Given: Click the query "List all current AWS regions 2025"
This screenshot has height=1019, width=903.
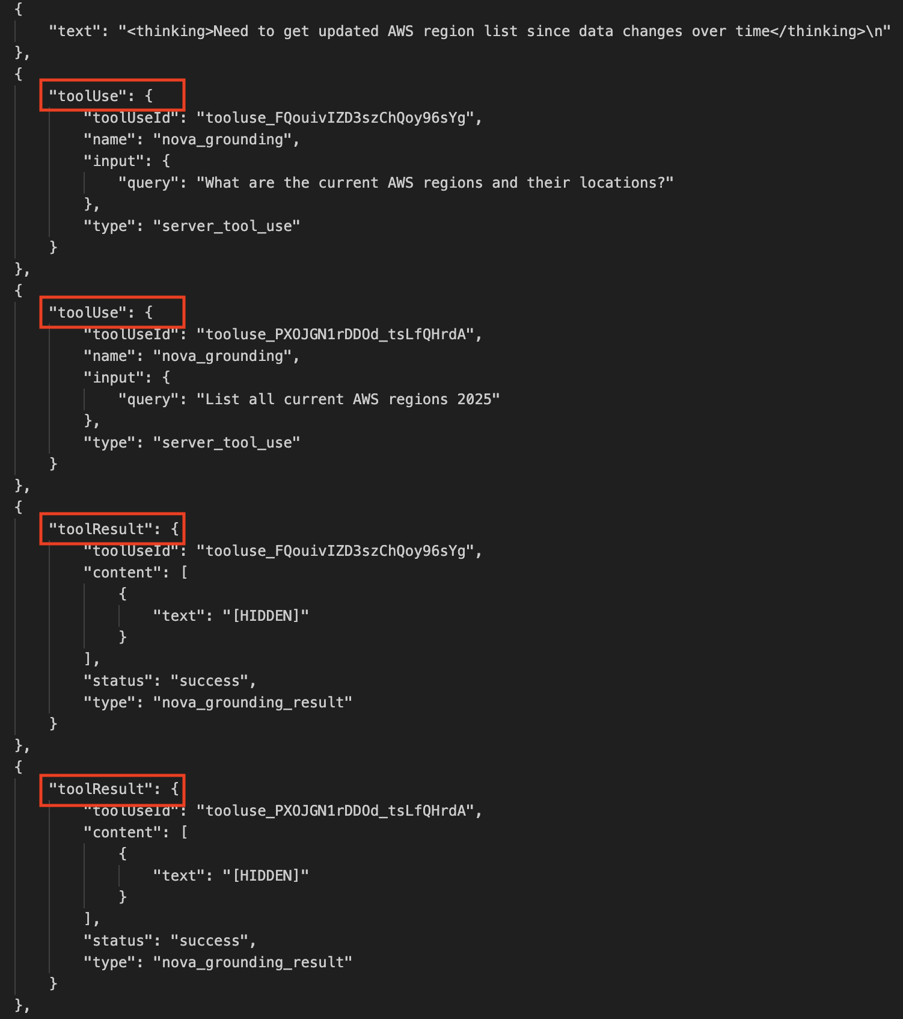Looking at the screenshot, I should point(348,399).
